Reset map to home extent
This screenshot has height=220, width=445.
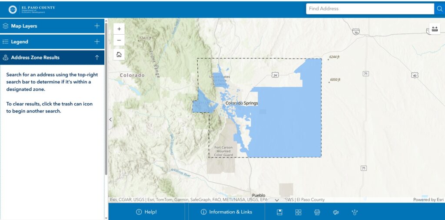[119, 55]
